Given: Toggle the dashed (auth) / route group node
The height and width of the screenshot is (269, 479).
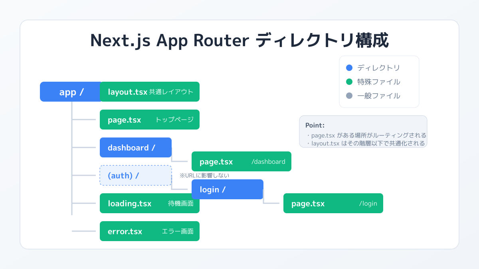Looking at the screenshot, I should coord(135,175).
